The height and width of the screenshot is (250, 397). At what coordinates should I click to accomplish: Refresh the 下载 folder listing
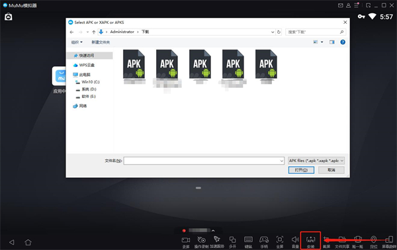[x=279, y=32]
